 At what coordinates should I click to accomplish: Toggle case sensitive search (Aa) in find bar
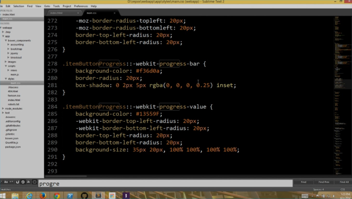[x=6, y=182]
